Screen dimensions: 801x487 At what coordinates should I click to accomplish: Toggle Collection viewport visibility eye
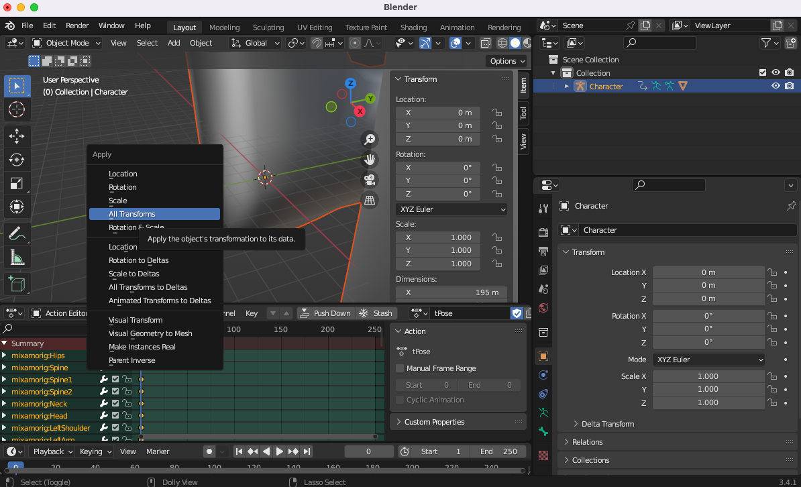(776, 72)
